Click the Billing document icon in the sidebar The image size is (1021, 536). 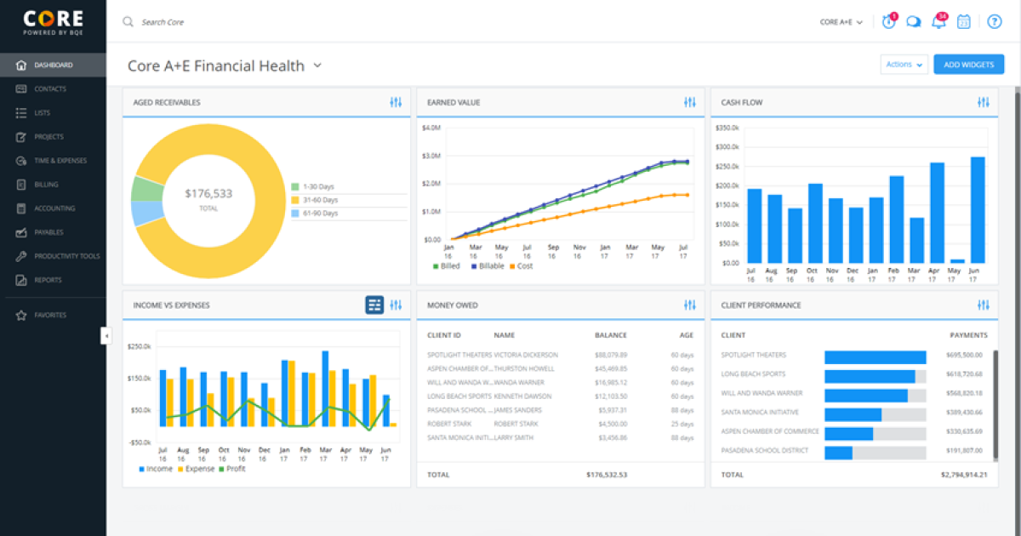pos(21,184)
